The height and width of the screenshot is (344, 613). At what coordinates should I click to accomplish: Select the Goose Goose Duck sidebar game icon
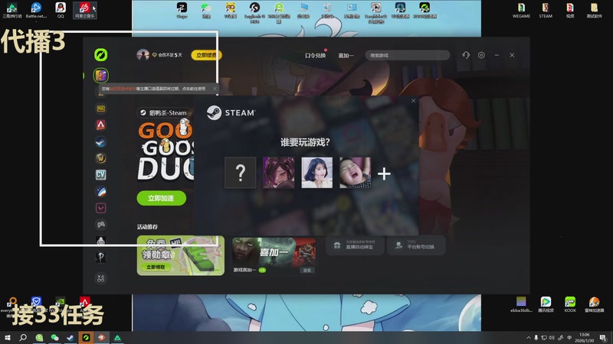click(101, 75)
